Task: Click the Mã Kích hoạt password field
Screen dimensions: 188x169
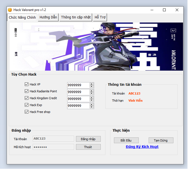Action: click(53, 147)
